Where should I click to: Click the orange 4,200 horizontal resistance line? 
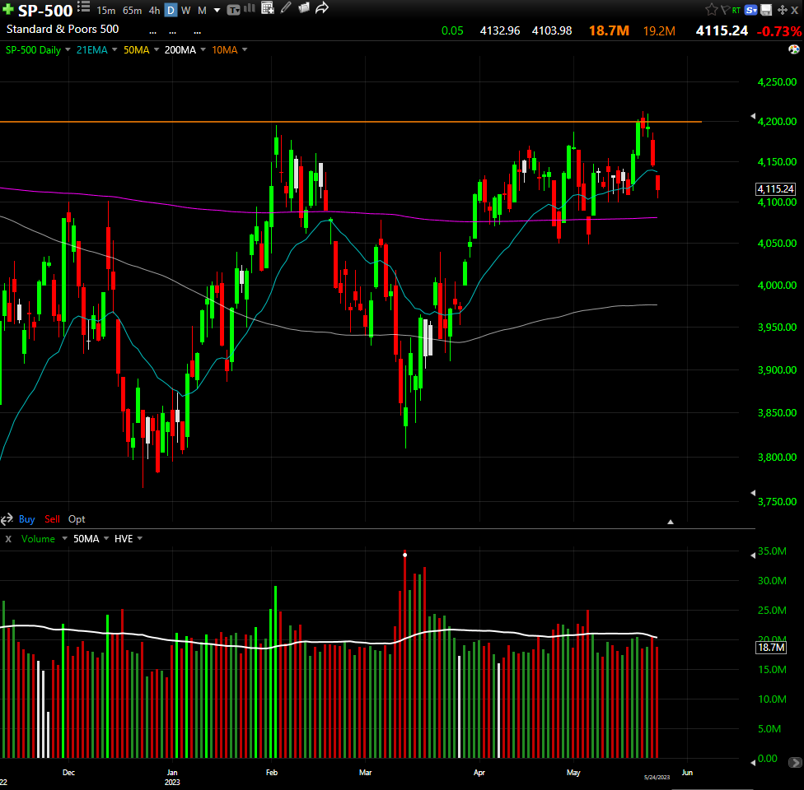pos(351,122)
